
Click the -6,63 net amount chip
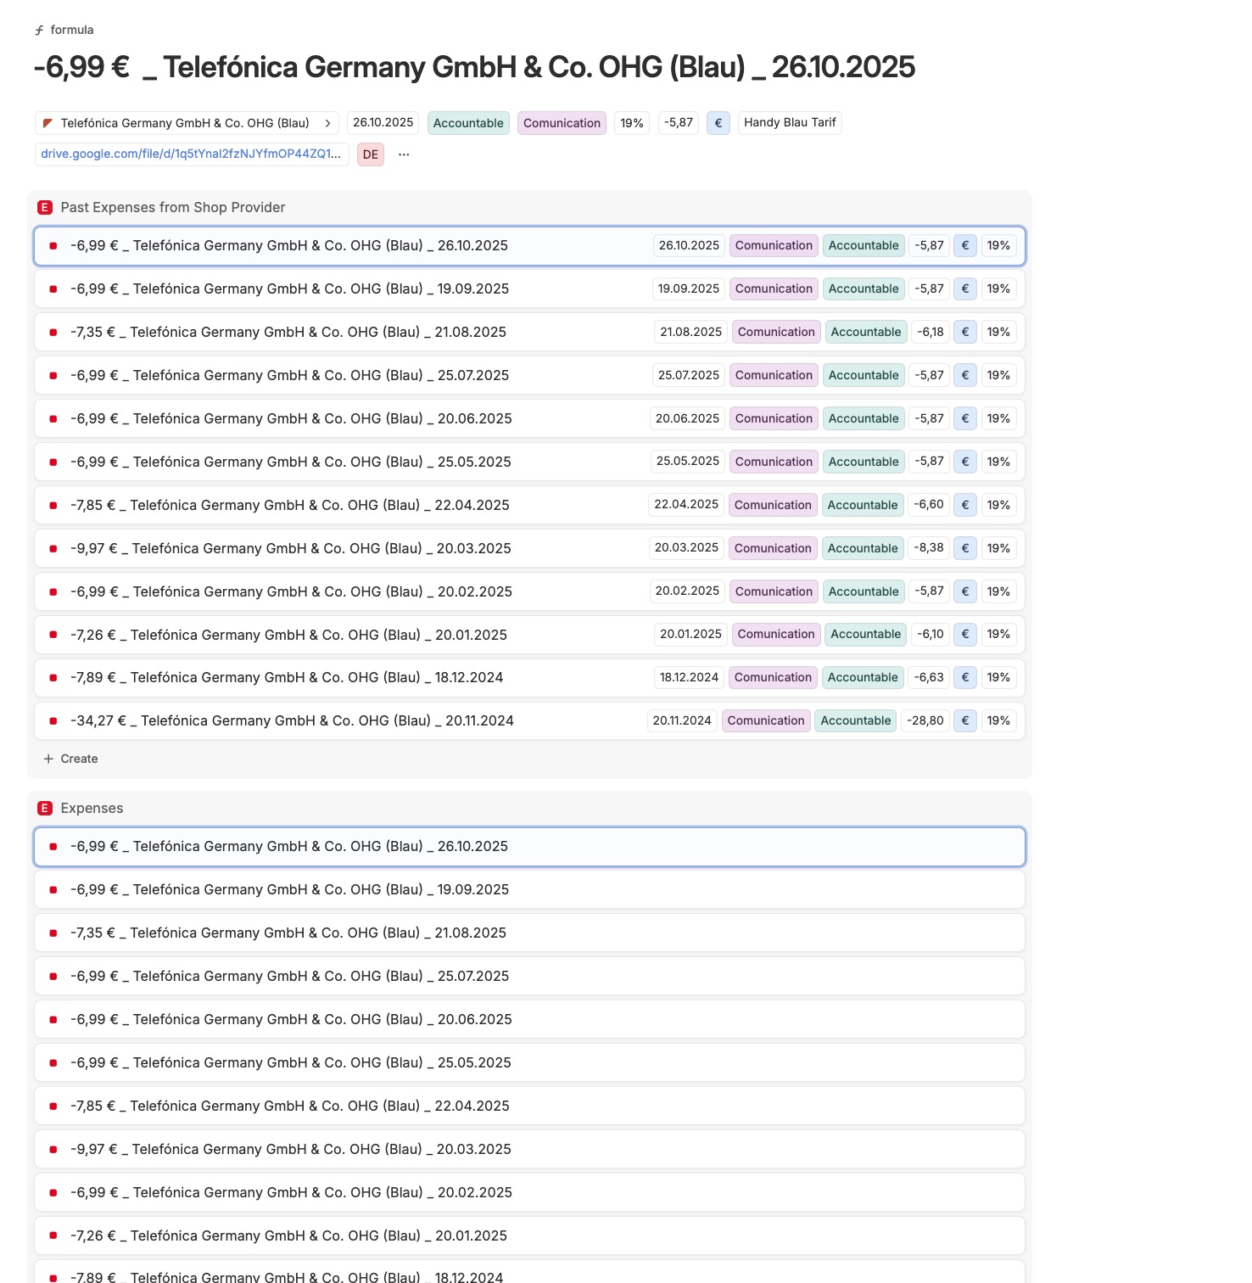click(929, 678)
